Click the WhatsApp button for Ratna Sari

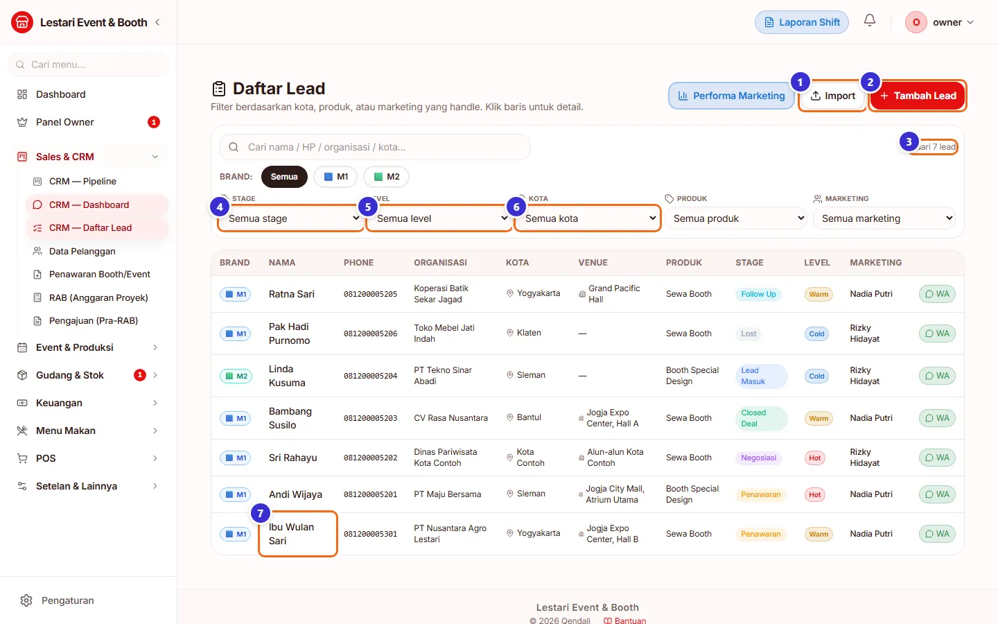click(937, 294)
